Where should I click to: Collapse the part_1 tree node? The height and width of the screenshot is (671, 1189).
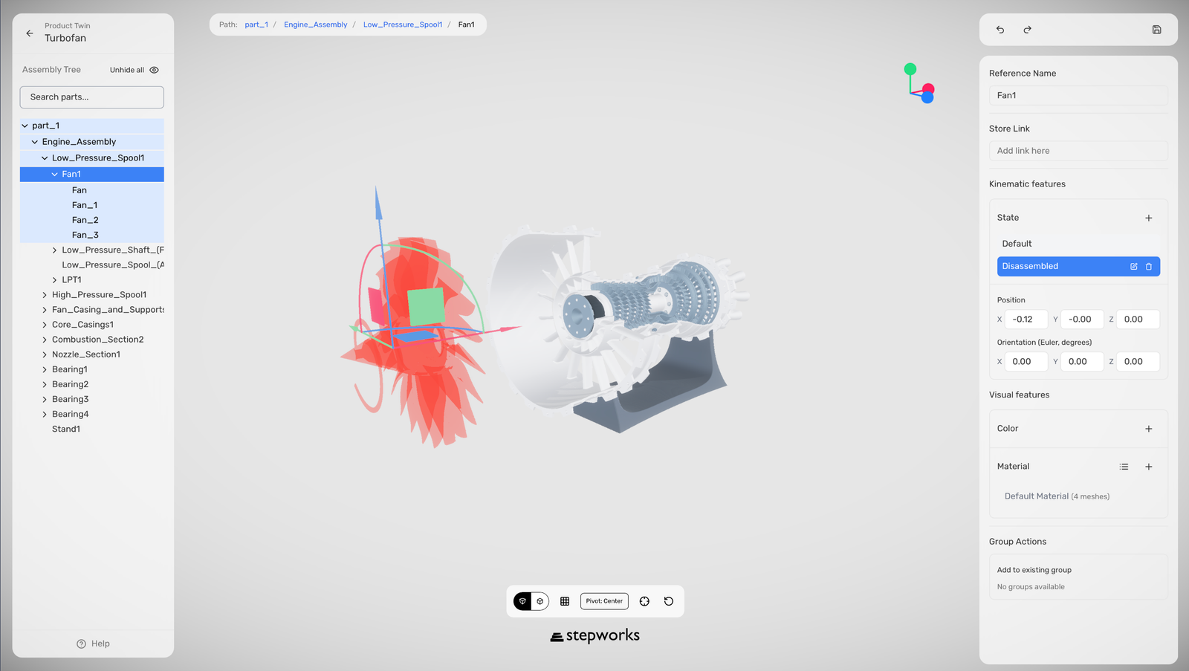coord(25,126)
